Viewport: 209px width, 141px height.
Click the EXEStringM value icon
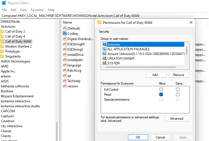point(64,44)
